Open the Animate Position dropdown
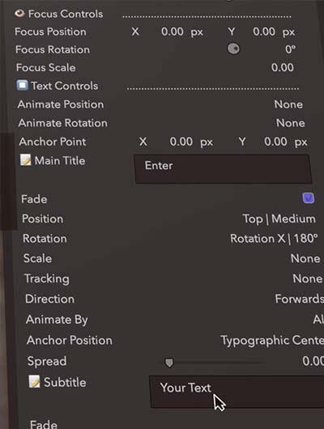Viewport: 324px width, 429px height. click(288, 104)
